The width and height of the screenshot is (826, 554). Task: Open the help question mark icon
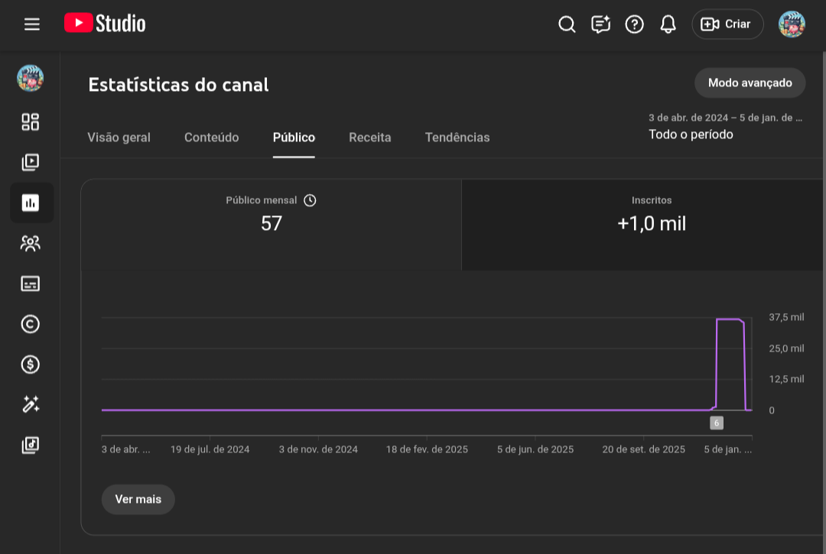[634, 24]
